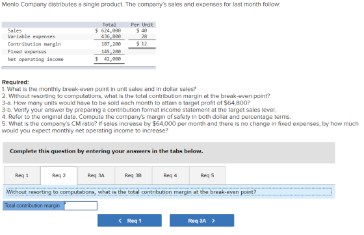Switch to the Req 3A tab
364x235 pixels.
(x=96, y=175)
